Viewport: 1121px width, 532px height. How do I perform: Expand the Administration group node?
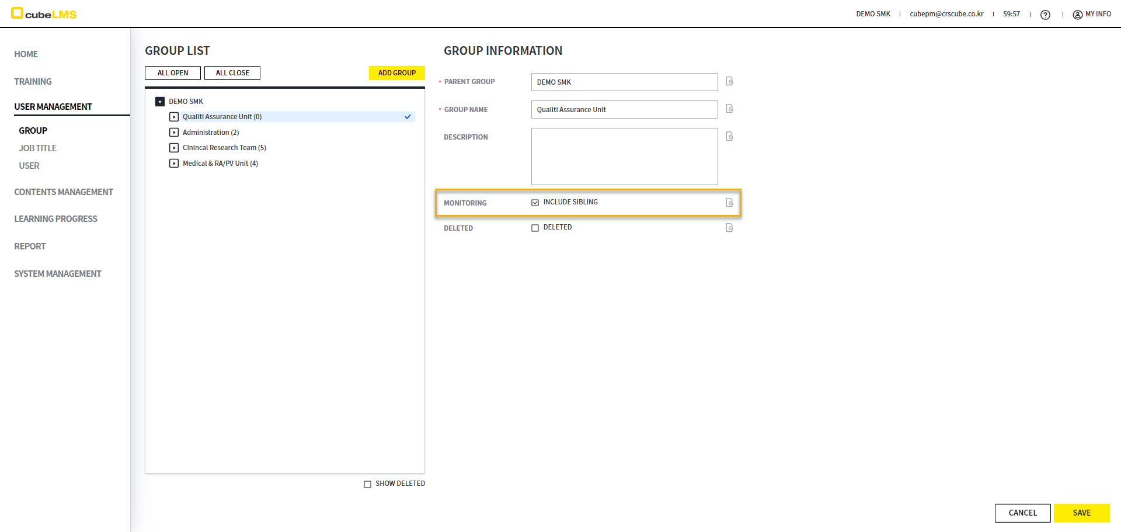pos(174,133)
